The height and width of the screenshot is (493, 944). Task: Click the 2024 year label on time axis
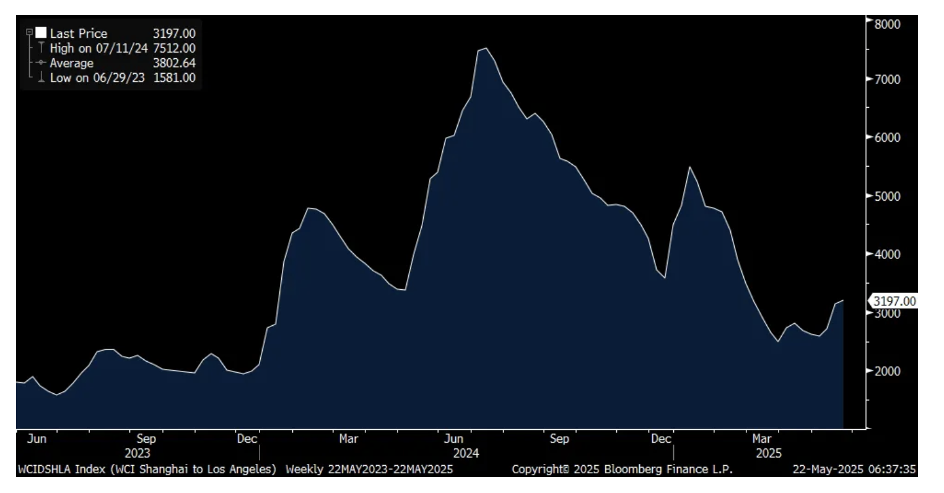pyautogui.click(x=466, y=453)
